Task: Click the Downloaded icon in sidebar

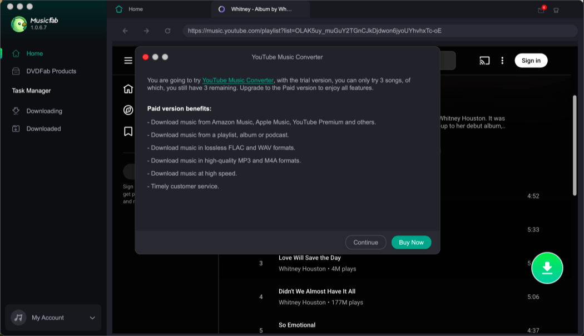Action: pyautogui.click(x=16, y=129)
